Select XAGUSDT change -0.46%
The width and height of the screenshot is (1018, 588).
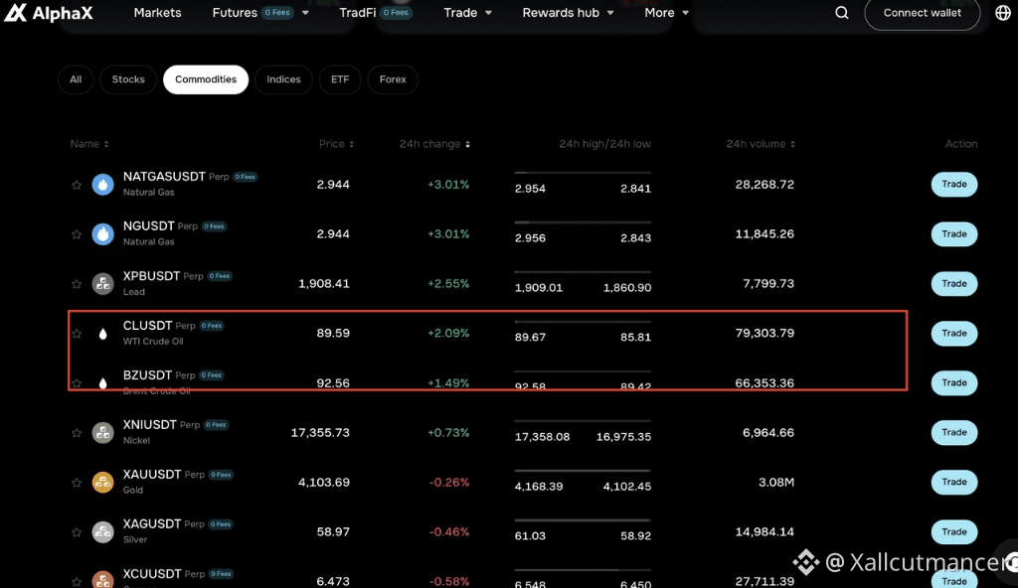(x=449, y=531)
